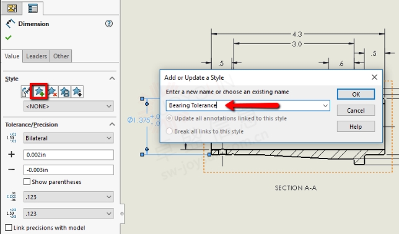399x234 pixels.
Task: Delete a style star icon
Action: coord(52,92)
